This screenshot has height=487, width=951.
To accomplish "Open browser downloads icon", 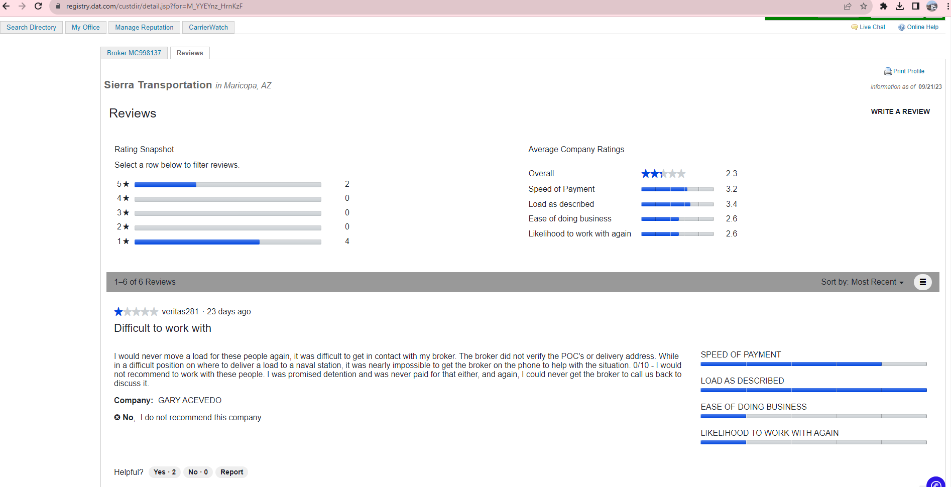I will coord(900,6).
